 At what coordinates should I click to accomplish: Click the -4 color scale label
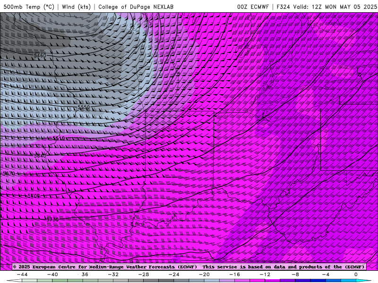coord(326,275)
